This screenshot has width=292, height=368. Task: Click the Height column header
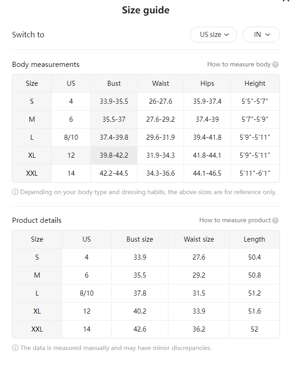[255, 83]
